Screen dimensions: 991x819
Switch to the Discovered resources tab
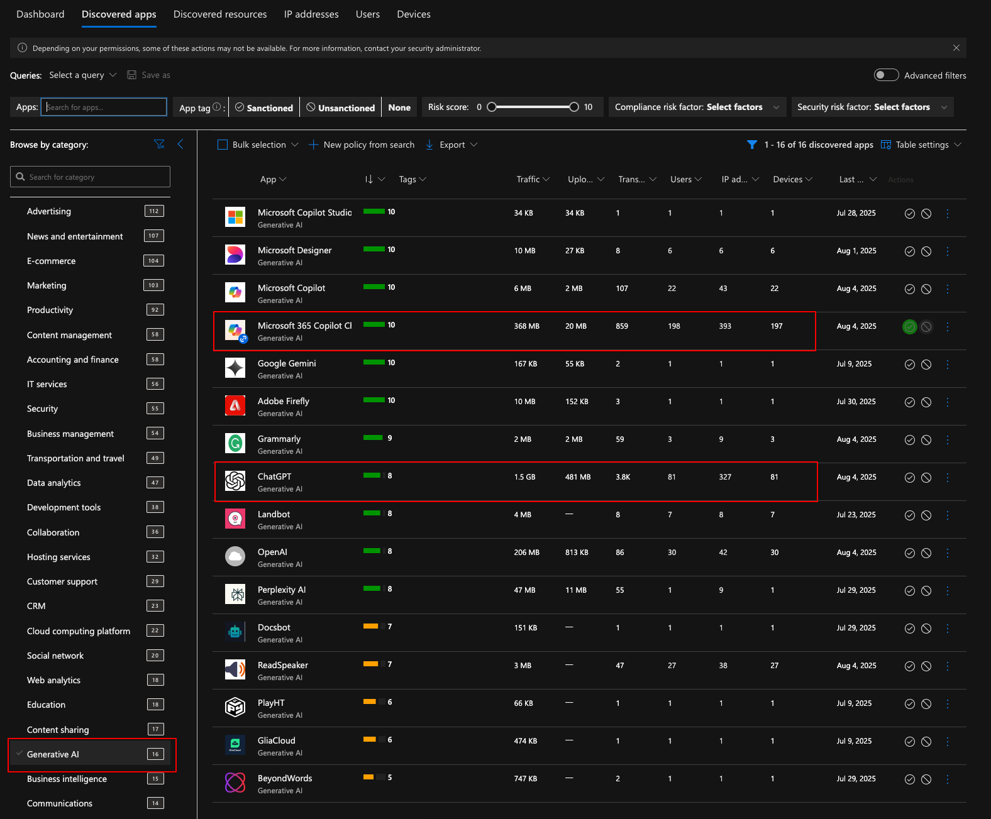pos(220,14)
